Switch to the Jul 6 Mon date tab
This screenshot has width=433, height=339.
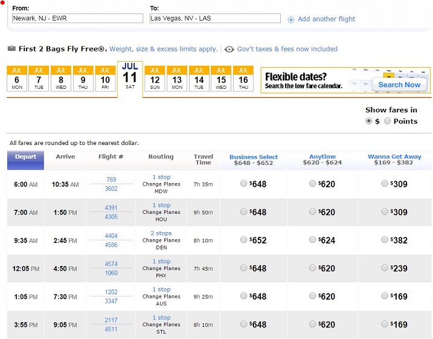[x=17, y=79]
